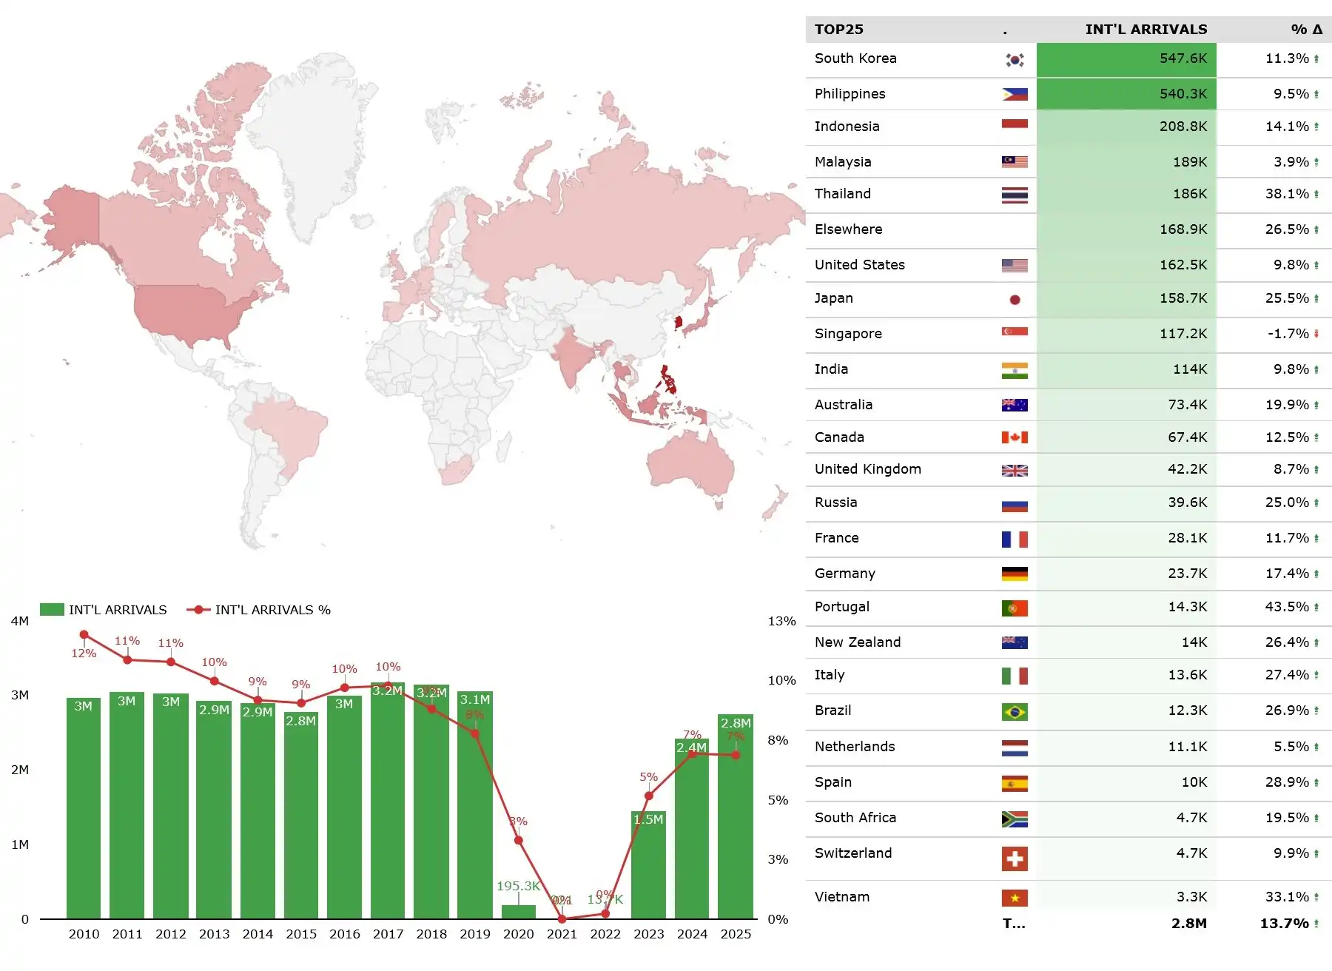
Task: Click the Elsewhere row label
Action: (848, 229)
